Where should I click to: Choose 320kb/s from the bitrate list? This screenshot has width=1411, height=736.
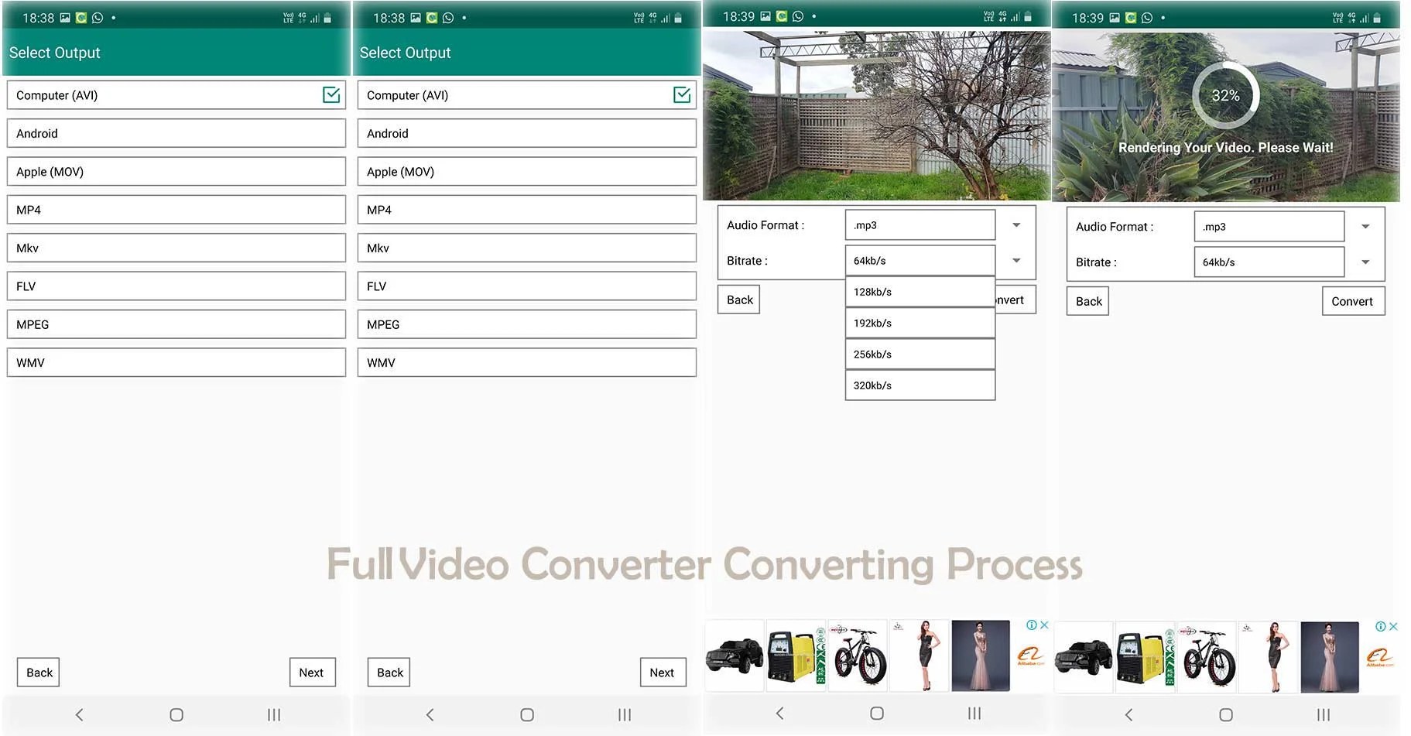click(920, 385)
